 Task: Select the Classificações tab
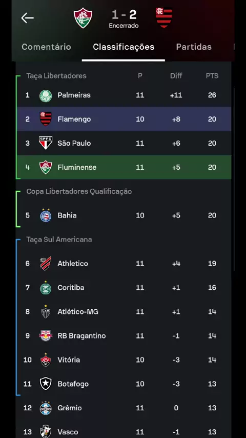[x=124, y=47]
